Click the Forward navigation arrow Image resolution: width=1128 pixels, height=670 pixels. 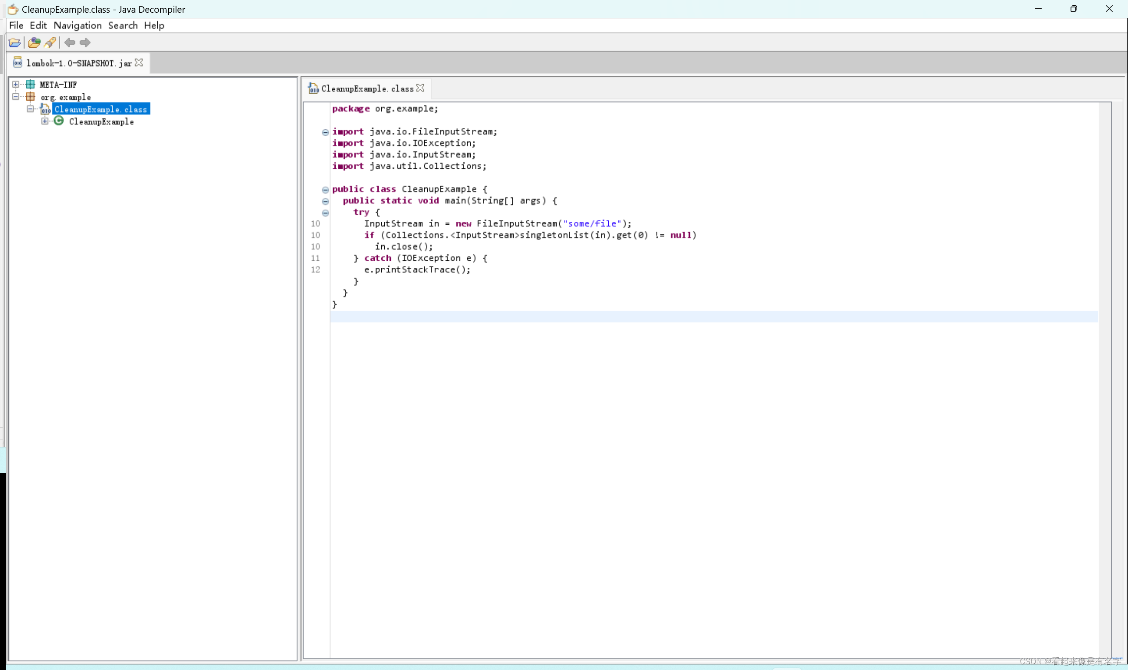(x=85, y=43)
